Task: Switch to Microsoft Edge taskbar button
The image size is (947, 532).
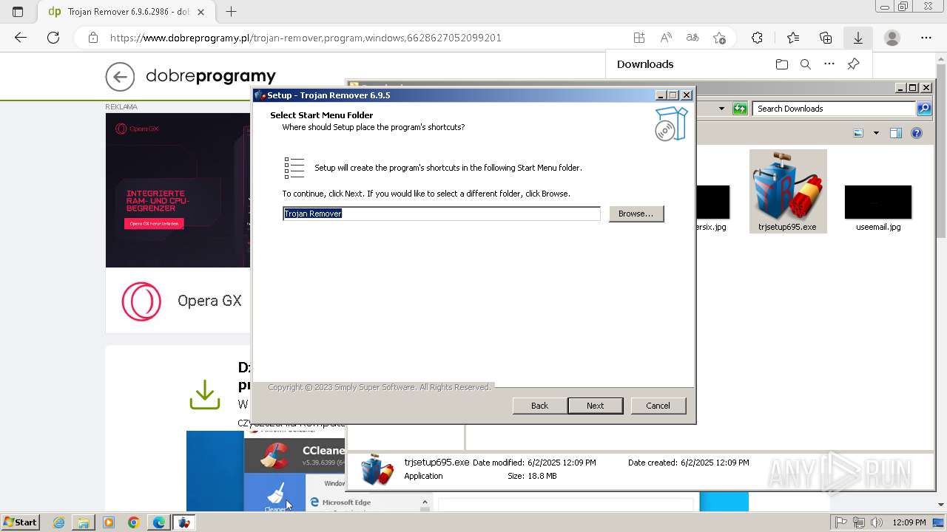Action: click(x=158, y=522)
